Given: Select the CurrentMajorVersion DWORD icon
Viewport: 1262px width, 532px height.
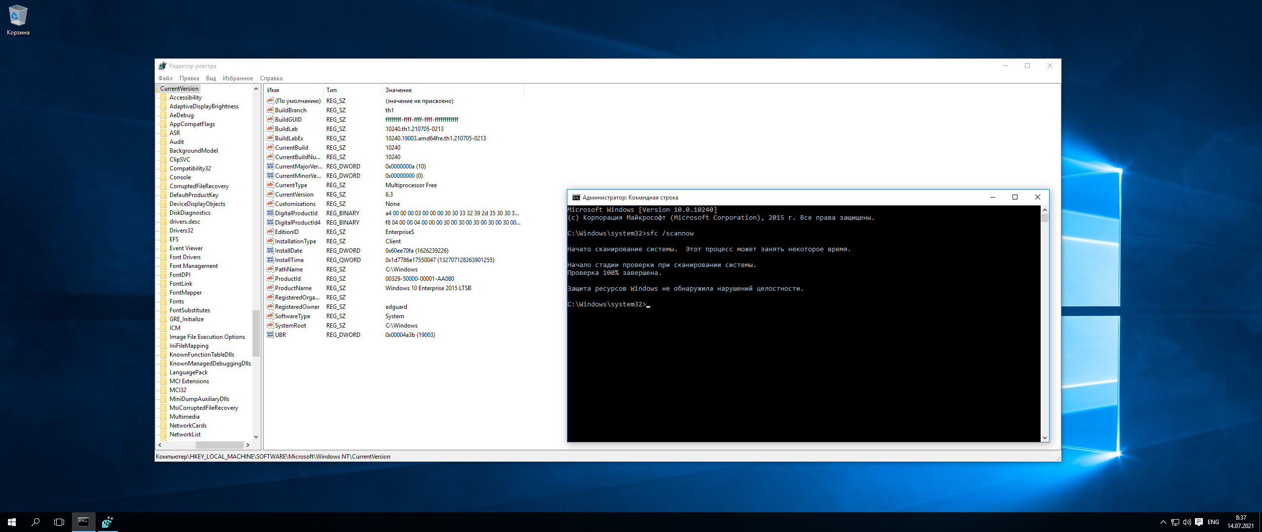Looking at the screenshot, I should click(270, 166).
